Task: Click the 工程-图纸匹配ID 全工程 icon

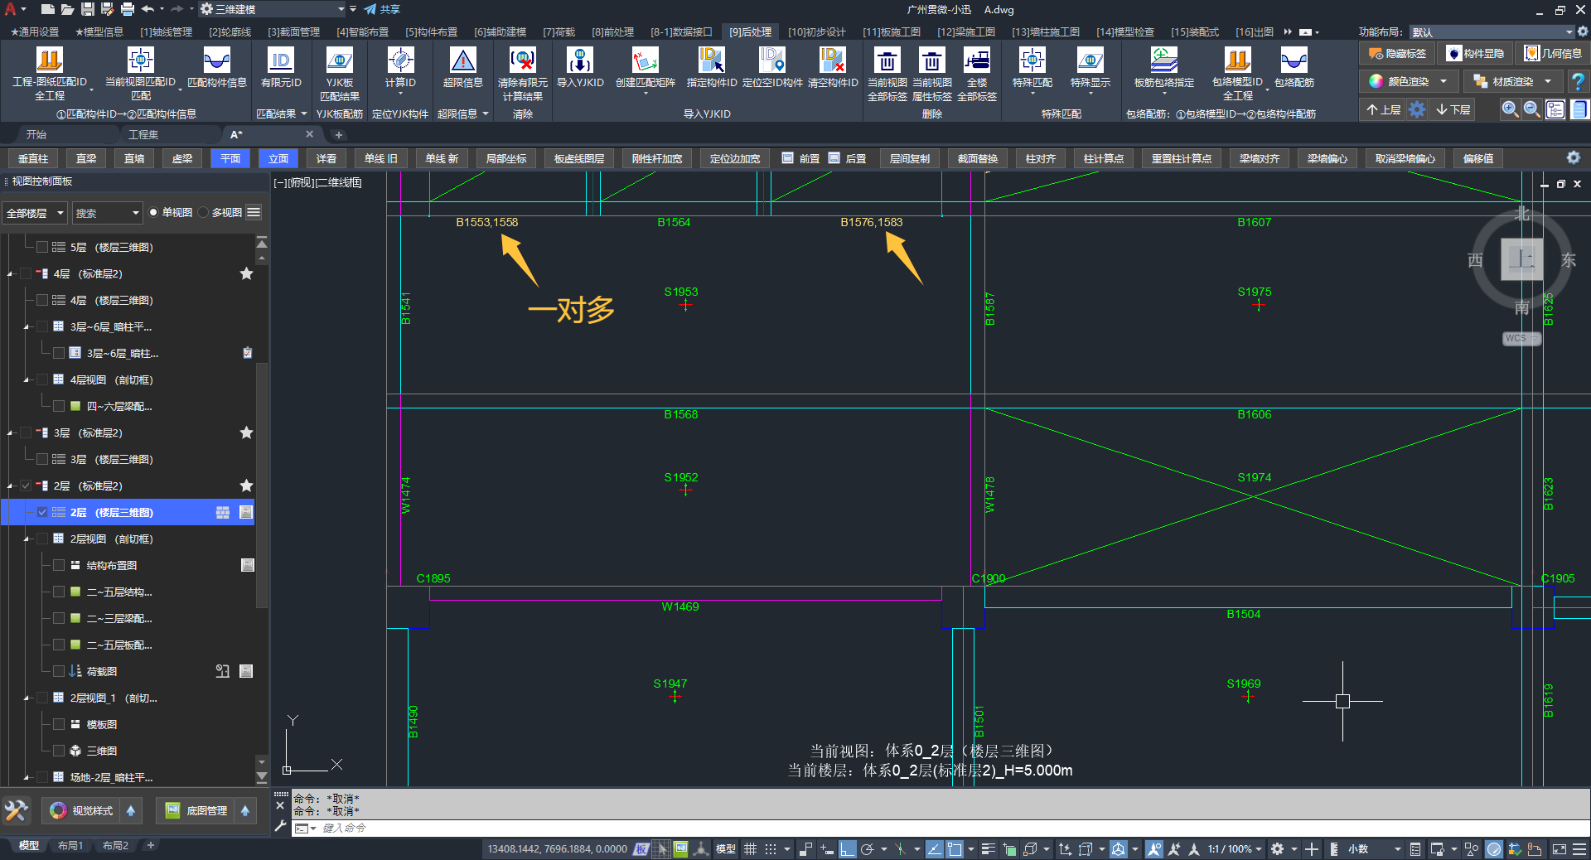Action: pos(50,60)
